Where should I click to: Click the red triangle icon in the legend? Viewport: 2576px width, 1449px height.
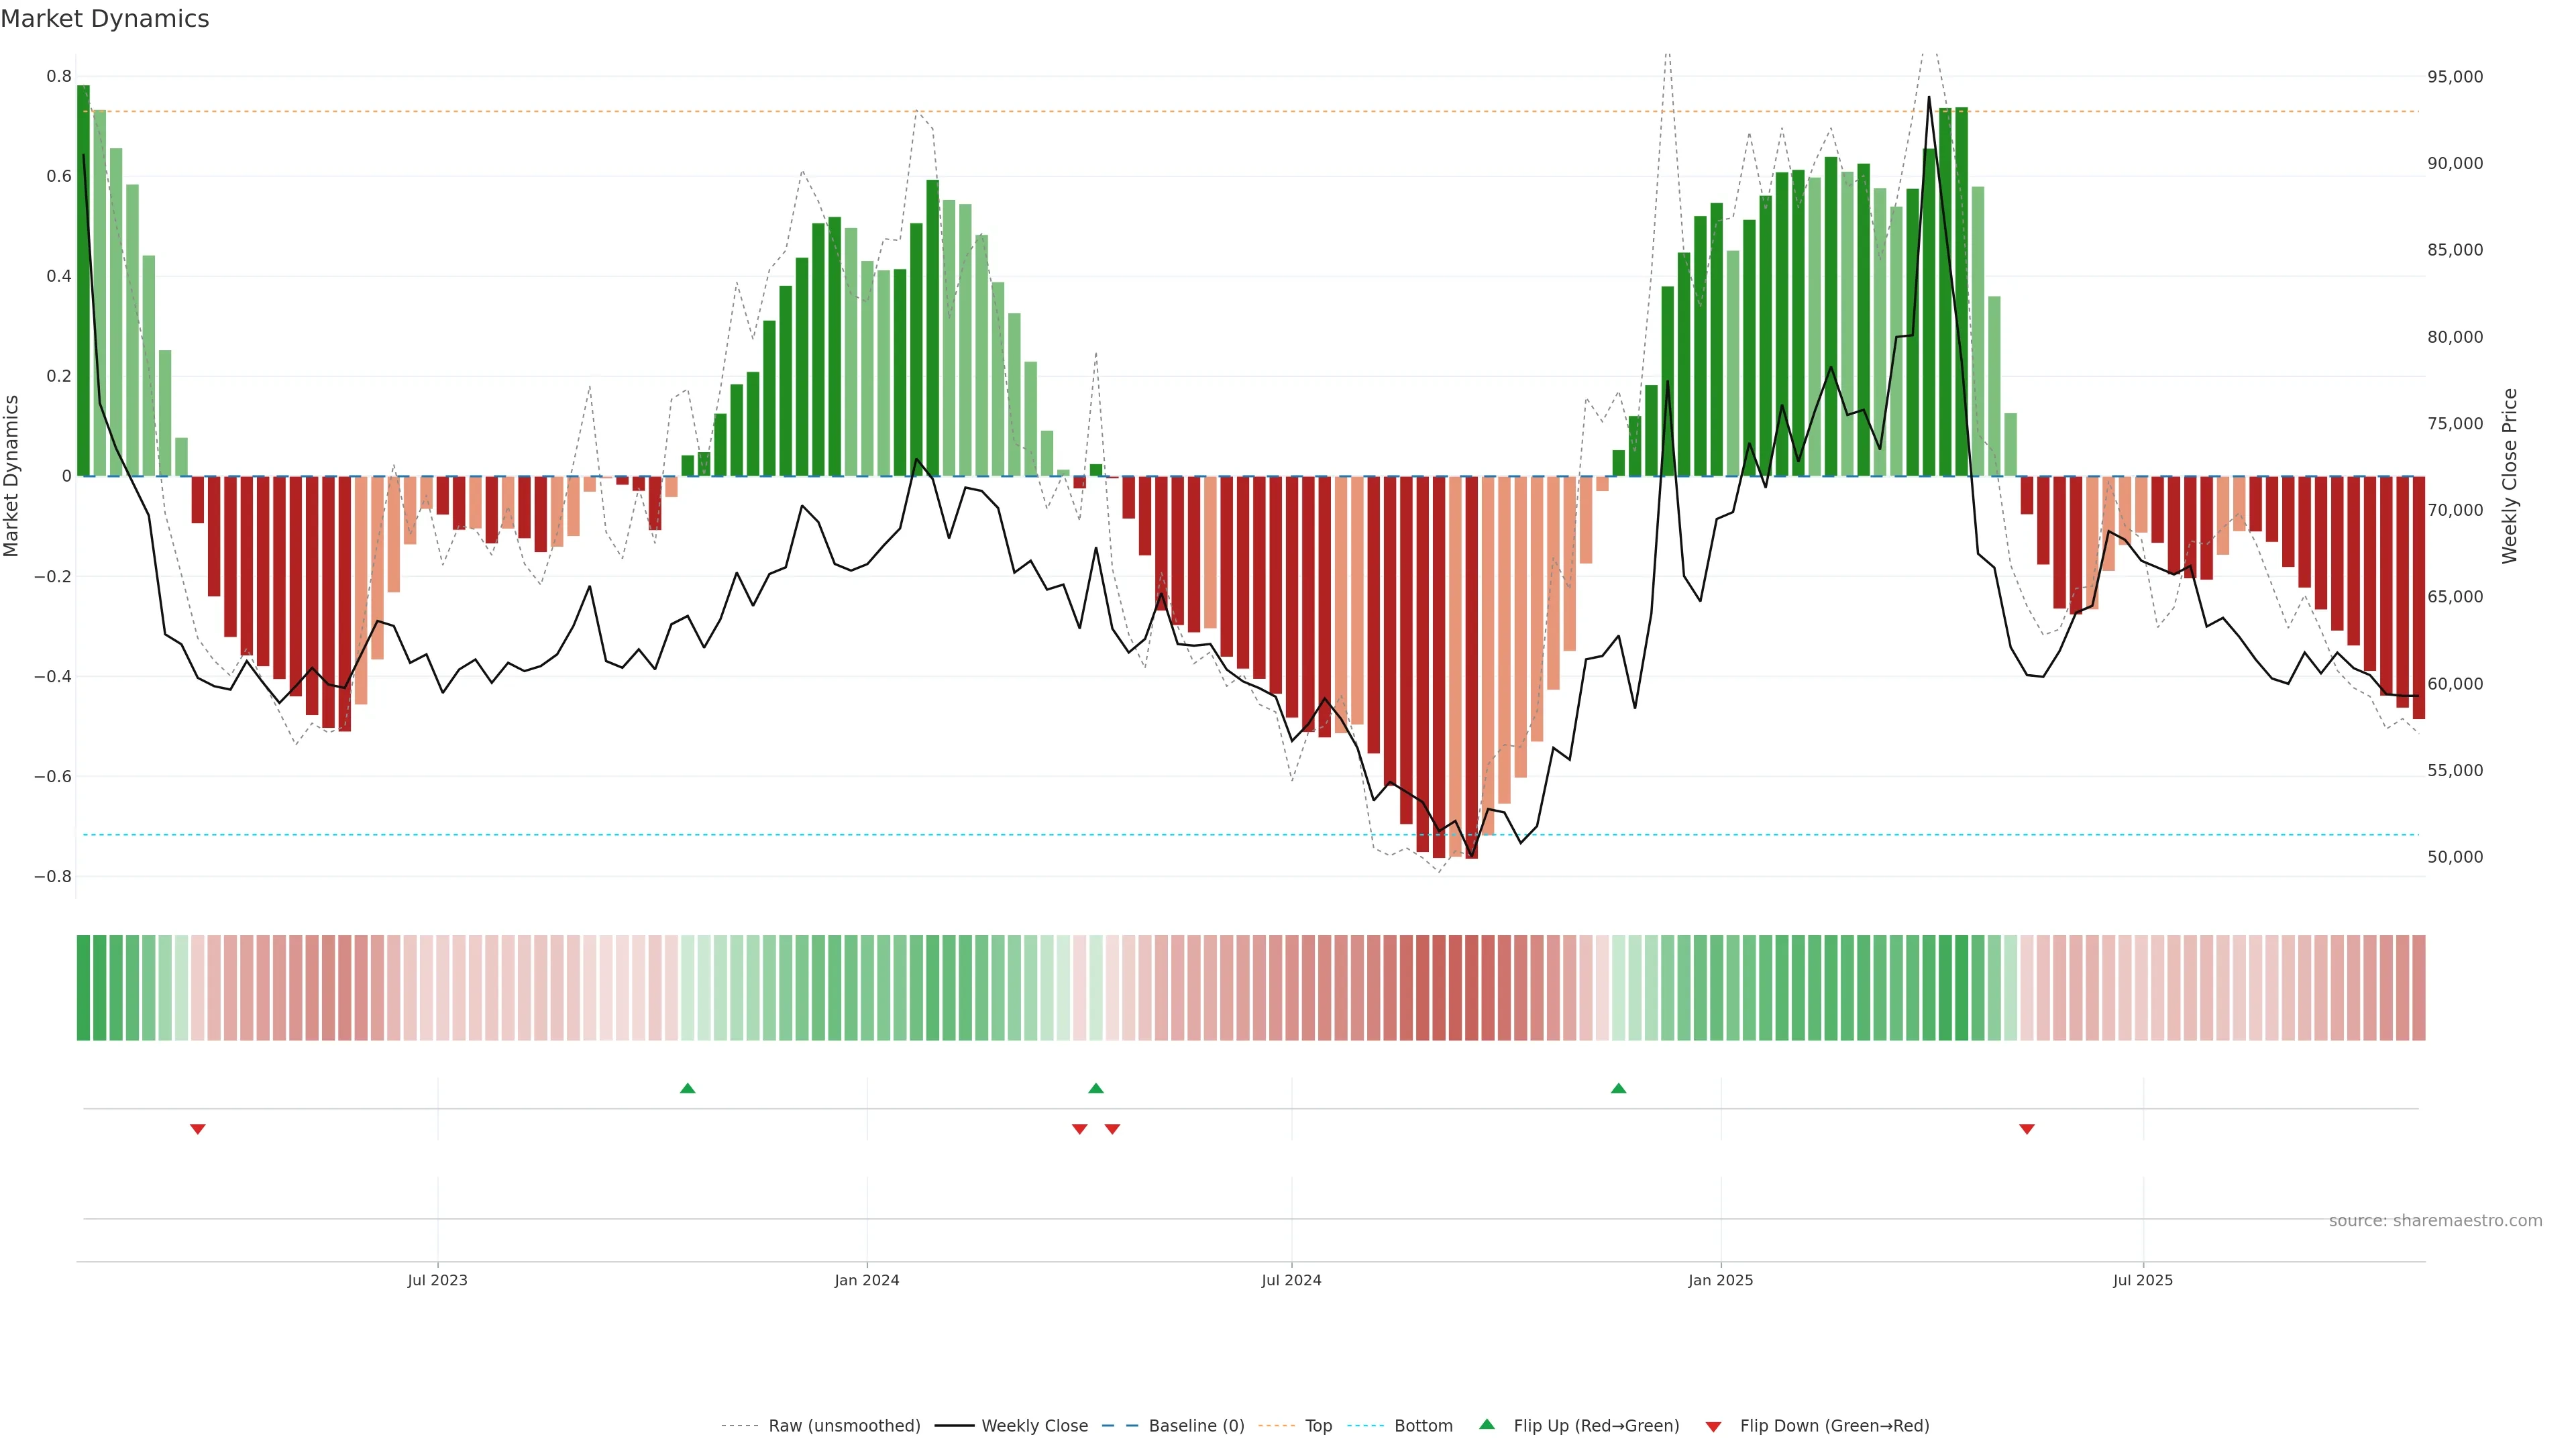(1713, 1426)
